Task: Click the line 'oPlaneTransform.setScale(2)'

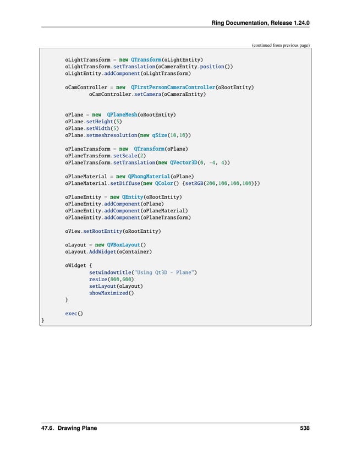Action: coord(105,156)
